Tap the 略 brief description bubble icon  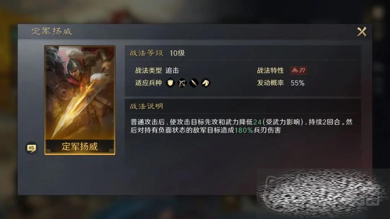point(31,148)
